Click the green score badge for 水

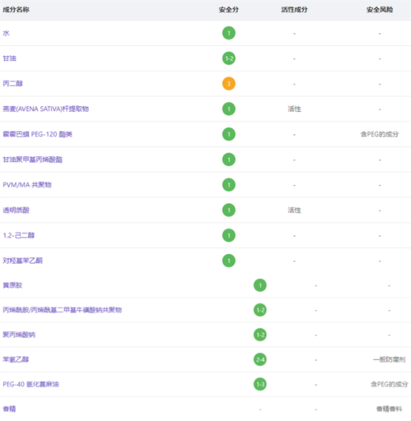pyautogui.click(x=229, y=33)
